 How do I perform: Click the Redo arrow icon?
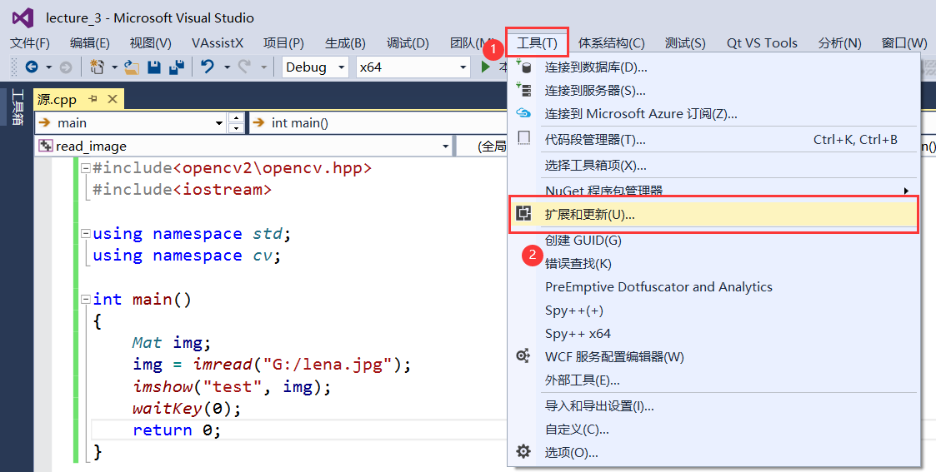[245, 67]
